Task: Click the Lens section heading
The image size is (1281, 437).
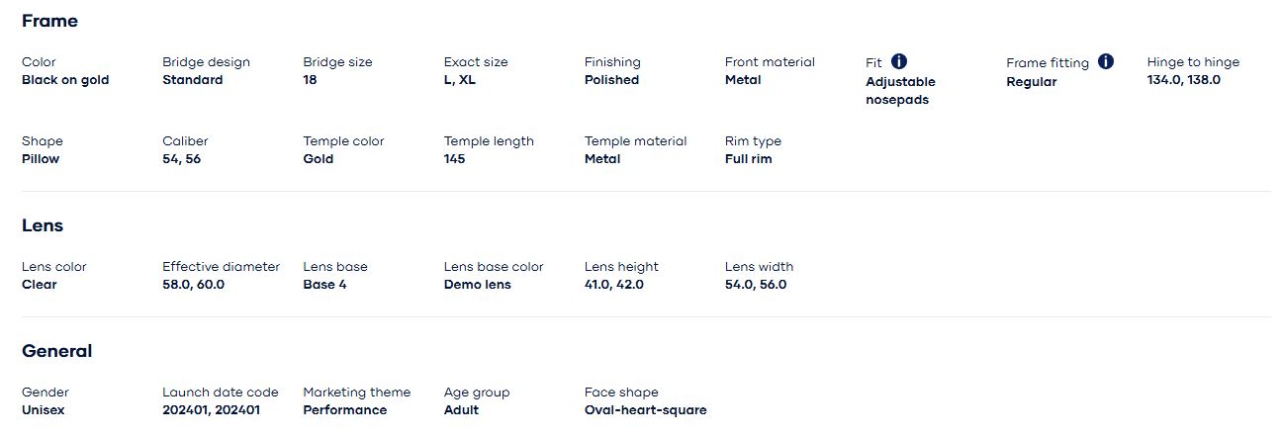Action: (43, 225)
